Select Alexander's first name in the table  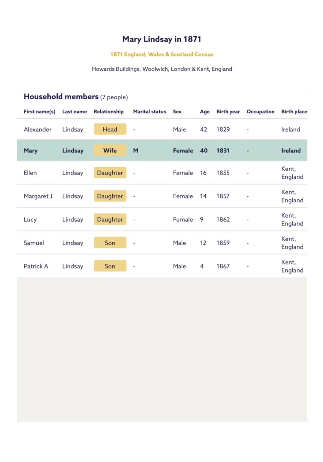37,129
